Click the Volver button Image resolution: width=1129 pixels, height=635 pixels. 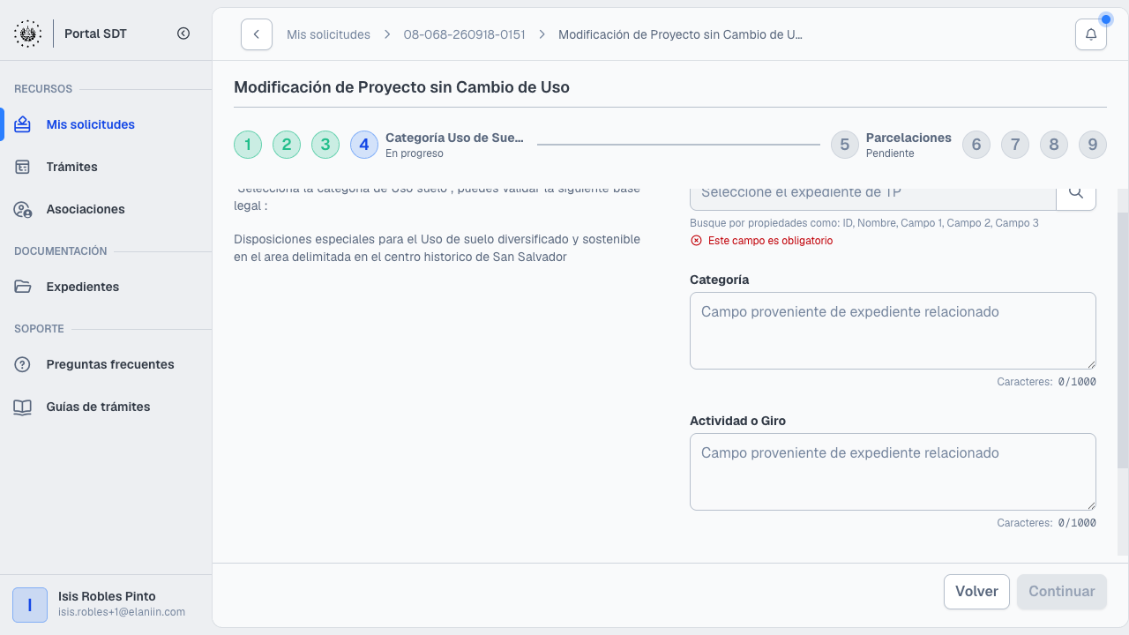point(976,592)
